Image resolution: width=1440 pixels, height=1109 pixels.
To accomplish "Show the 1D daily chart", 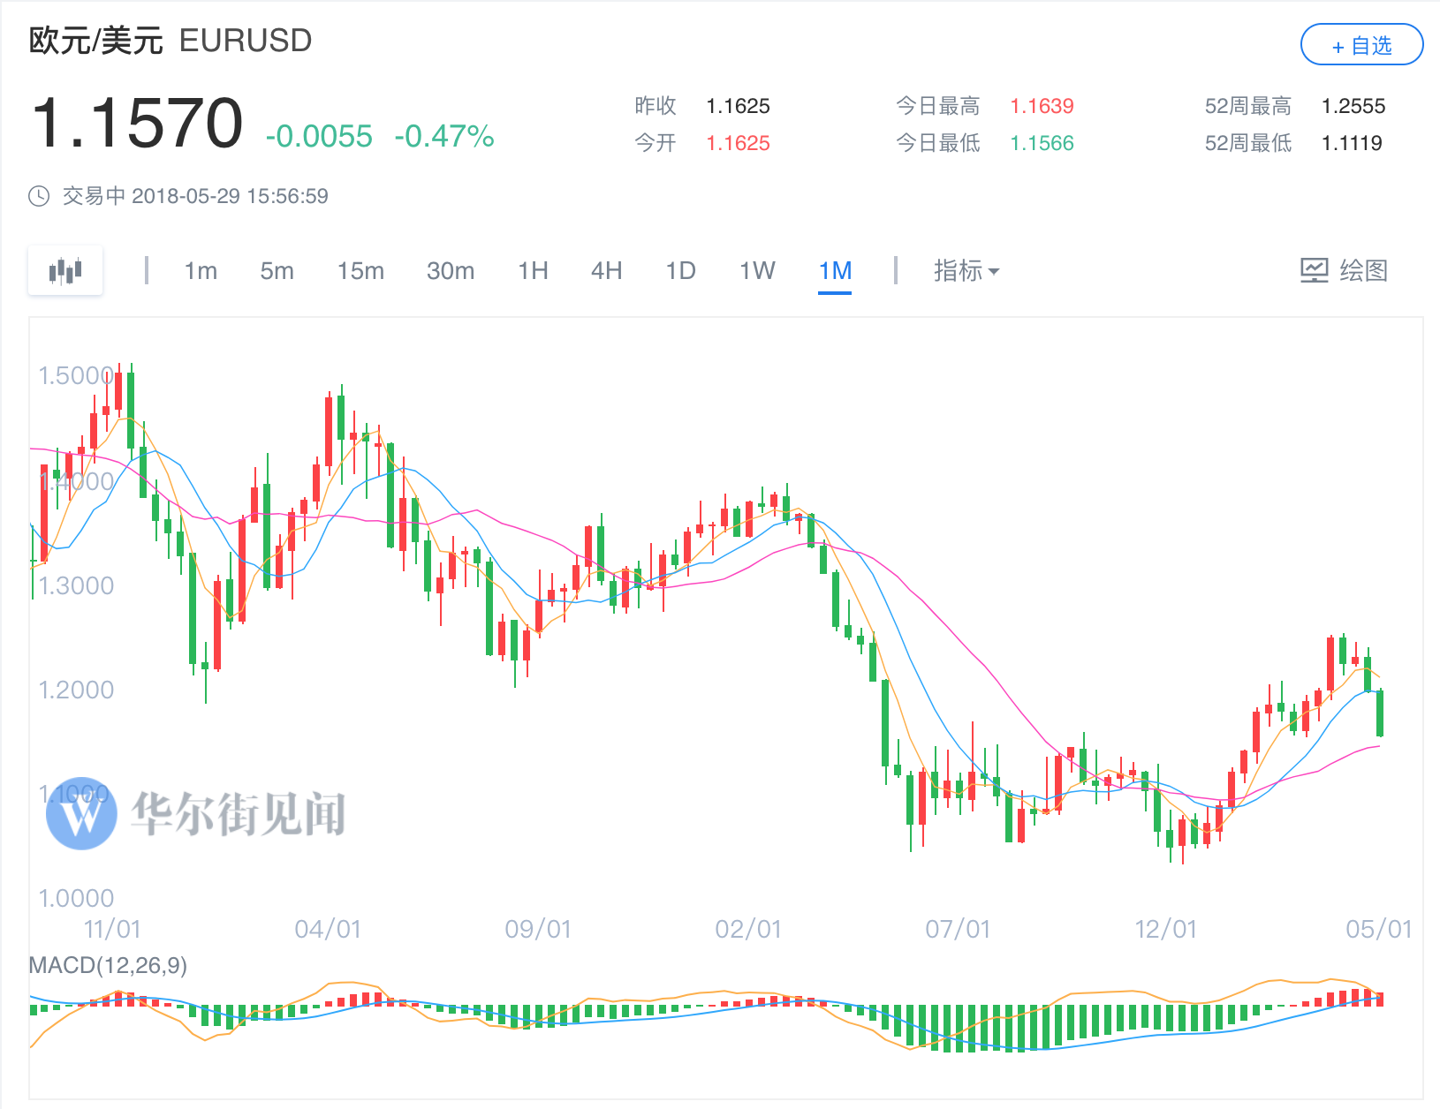I will click(680, 270).
